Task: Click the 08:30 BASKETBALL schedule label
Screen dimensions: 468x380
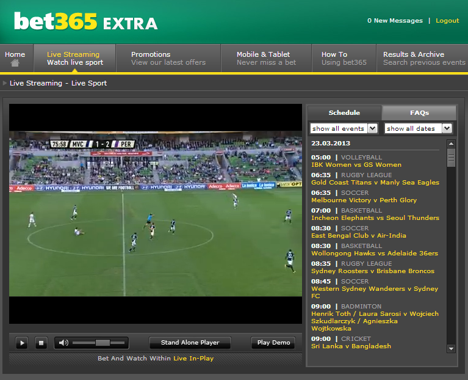Action: coord(347,246)
